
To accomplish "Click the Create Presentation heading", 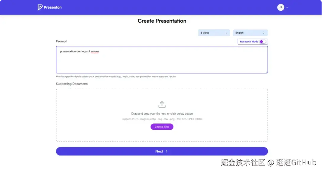I will point(162,21).
